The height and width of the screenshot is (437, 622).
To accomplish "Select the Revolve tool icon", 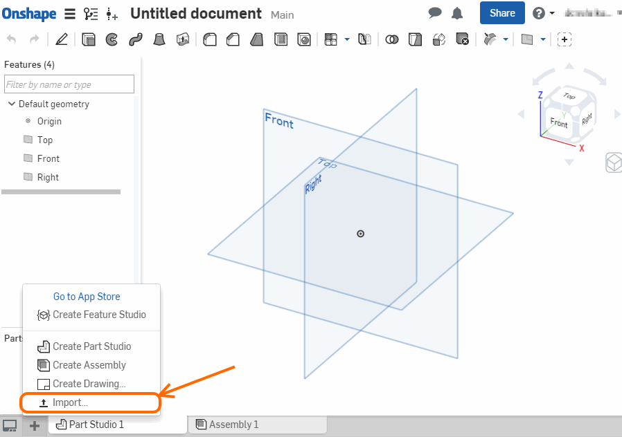I will tap(112, 39).
